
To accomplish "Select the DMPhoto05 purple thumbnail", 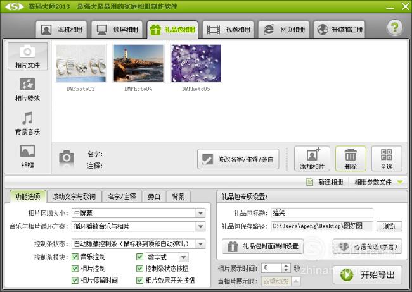I will [x=196, y=63].
